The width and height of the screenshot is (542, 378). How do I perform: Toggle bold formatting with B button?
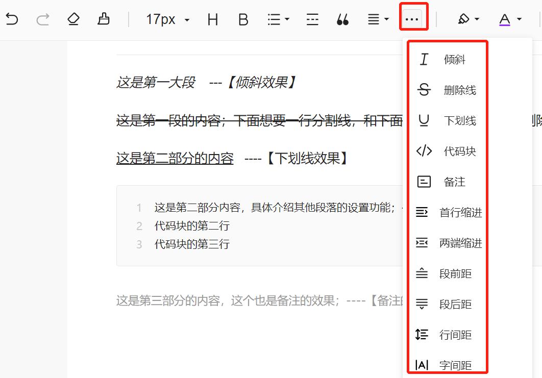243,19
